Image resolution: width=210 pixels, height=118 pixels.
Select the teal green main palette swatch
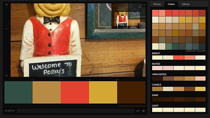coord(18,92)
